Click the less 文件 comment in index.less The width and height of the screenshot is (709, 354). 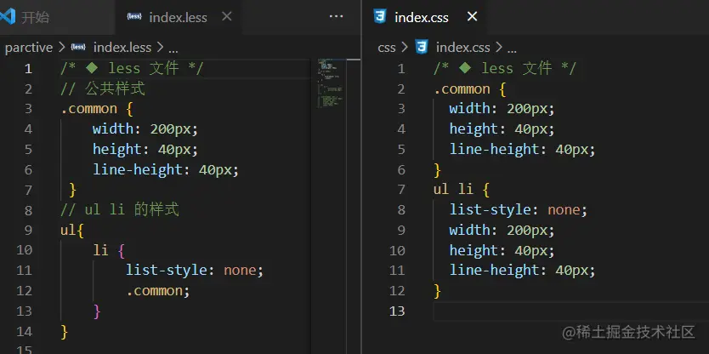(x=132, y=69)
